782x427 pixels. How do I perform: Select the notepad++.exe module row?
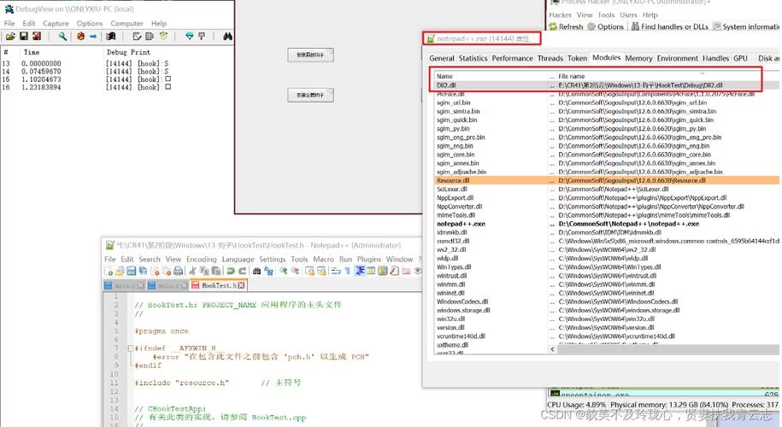click(x=607, y=224)
